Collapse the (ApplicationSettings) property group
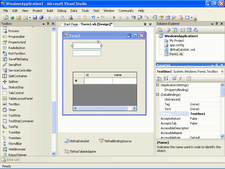This screenshot has width=225, height=169. (157, 85)
